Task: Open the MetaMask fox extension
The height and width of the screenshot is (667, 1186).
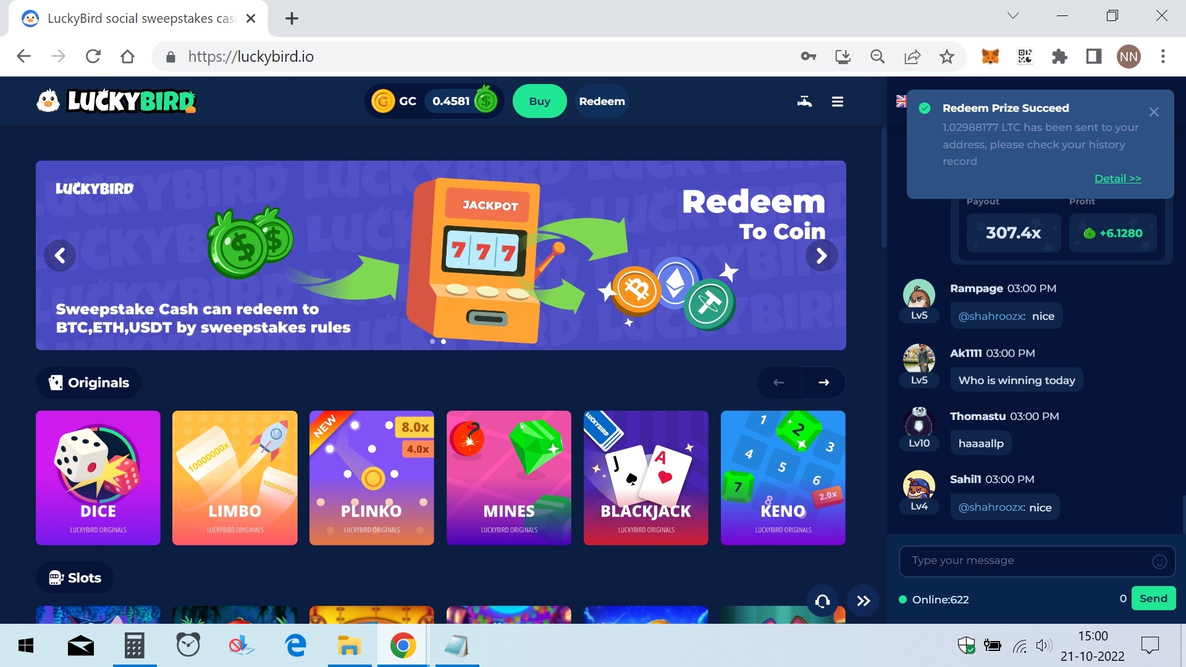Action: tap(990, 57)
